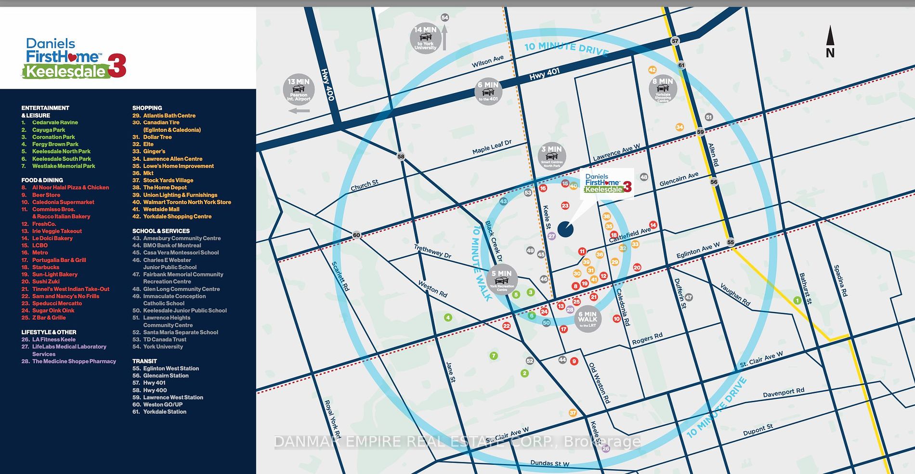The image size is (915, 474).
Task: Click the ENTERTAINMENT & LEISURE legend heading
Action: (45, 112)
